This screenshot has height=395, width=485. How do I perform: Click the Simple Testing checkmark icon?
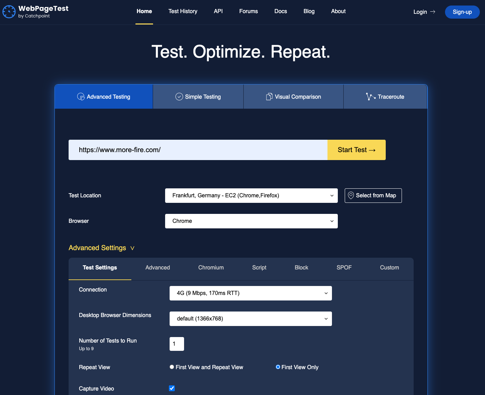click(x=179, y=97)
